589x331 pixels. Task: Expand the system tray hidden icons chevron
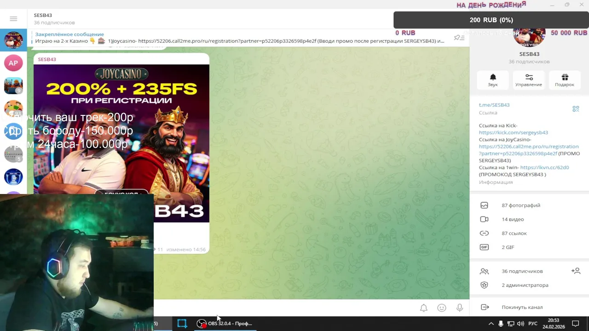coord(491,324)
